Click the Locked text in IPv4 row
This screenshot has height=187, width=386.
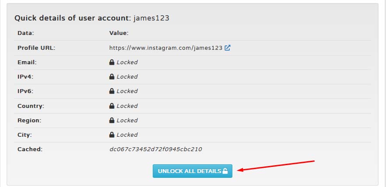click(x=127, y=76)
